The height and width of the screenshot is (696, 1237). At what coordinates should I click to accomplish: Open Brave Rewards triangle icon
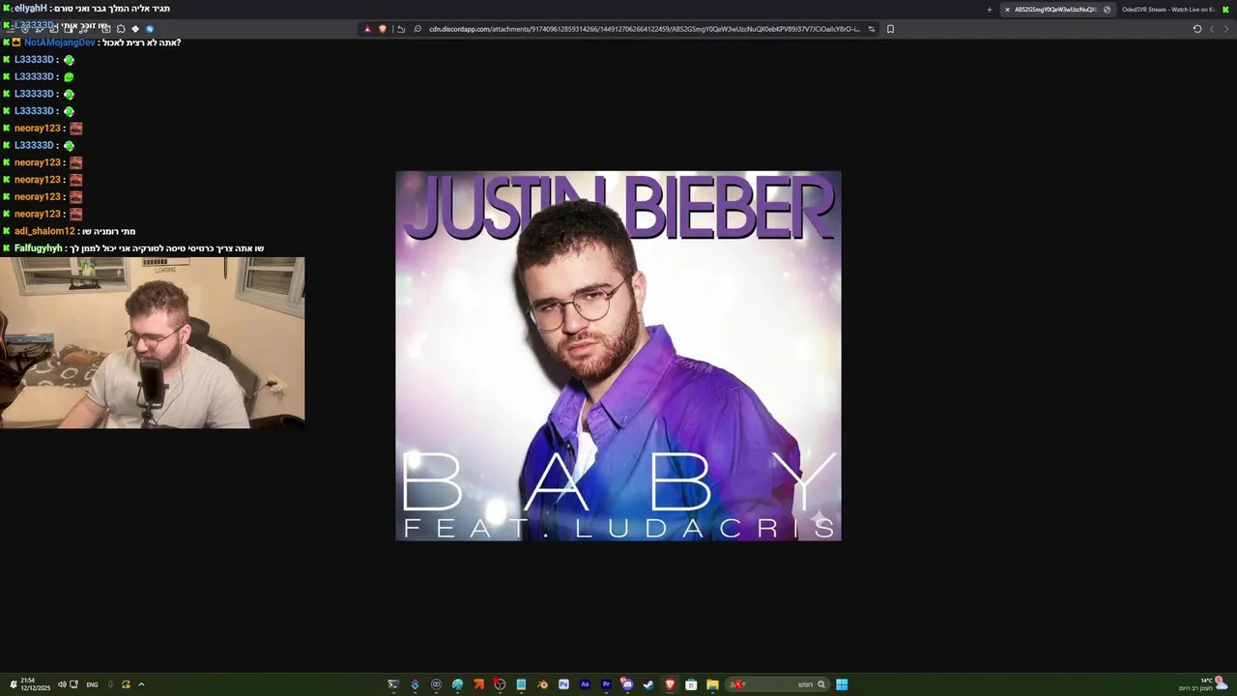coord(367,29)
